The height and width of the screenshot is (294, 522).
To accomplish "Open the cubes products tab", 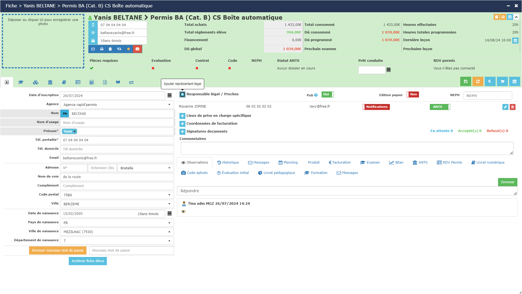I will [x=36, y=82].
